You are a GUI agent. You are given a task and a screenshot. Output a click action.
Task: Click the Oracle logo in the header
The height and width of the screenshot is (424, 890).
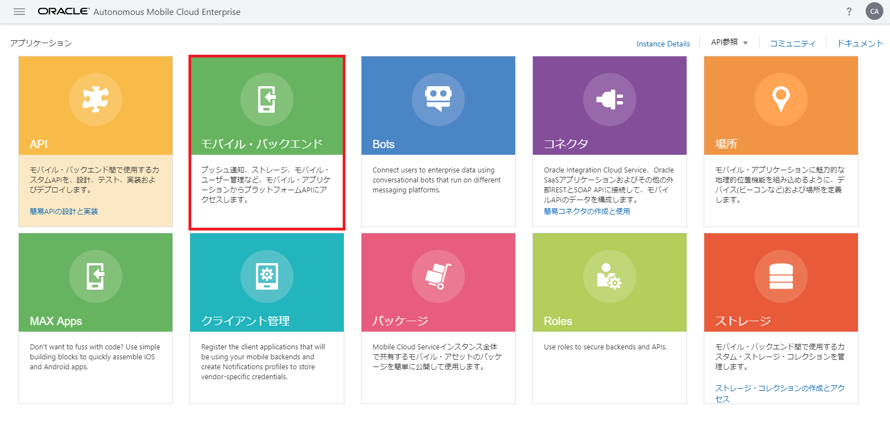tap(63, 11)
